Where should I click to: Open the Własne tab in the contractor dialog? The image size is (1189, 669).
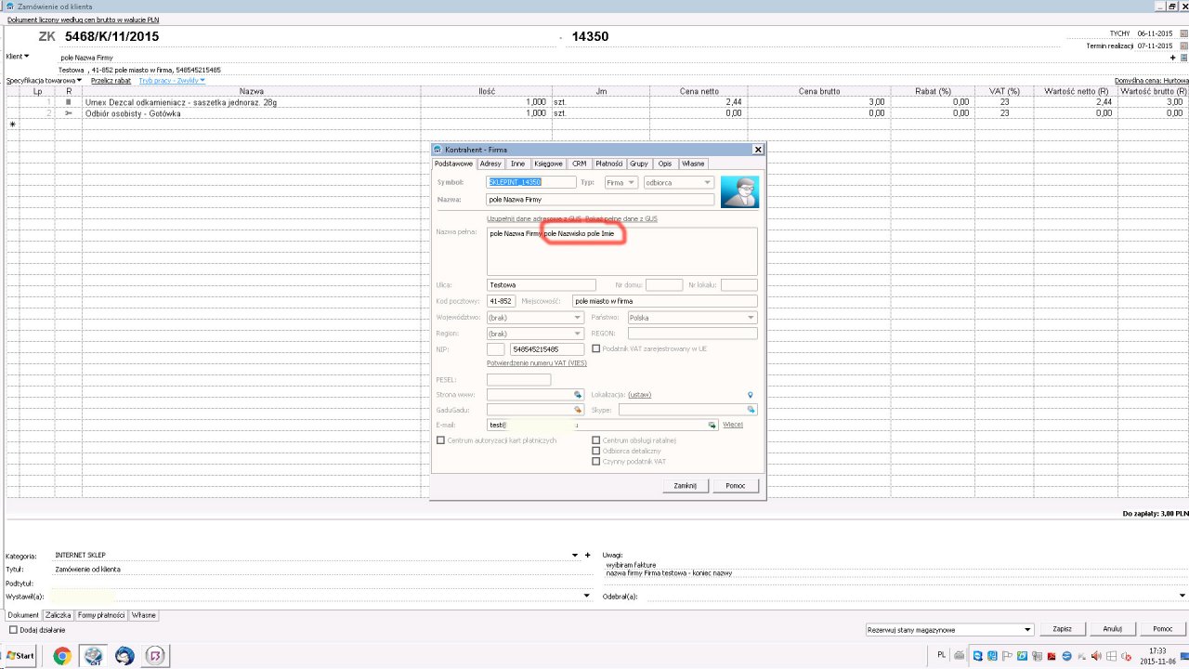[x=693, y=164]
